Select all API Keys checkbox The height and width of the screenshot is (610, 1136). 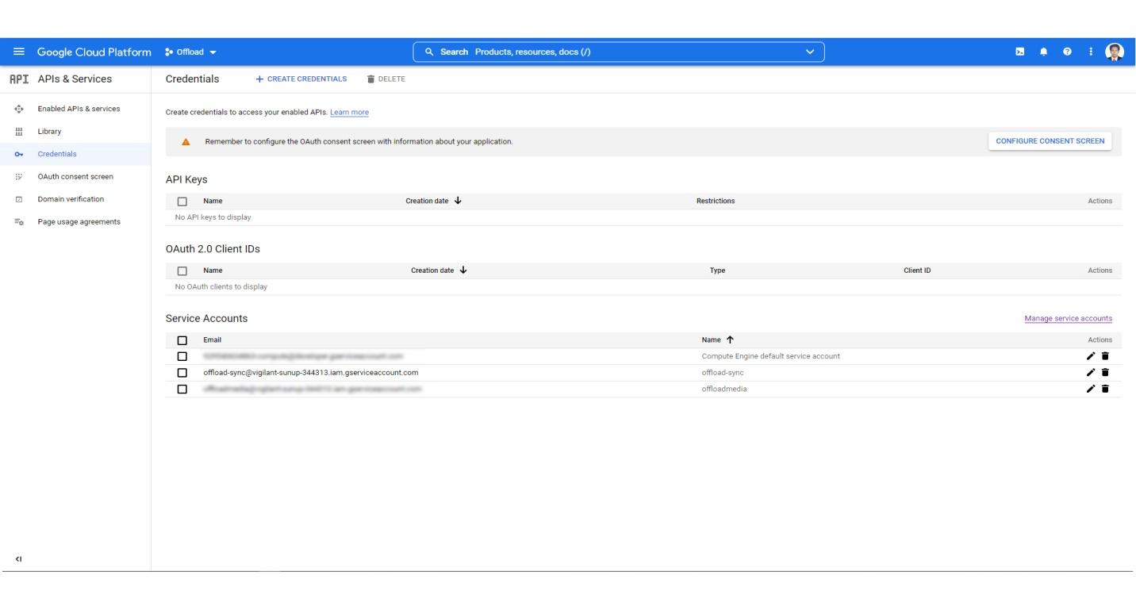[x=182, y=201]
